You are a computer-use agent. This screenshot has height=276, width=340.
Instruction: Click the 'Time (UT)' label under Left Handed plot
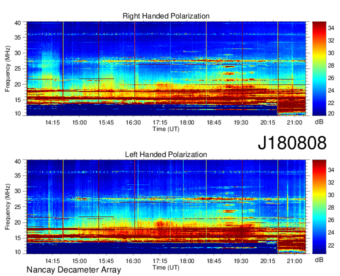[x=166, y=267]
